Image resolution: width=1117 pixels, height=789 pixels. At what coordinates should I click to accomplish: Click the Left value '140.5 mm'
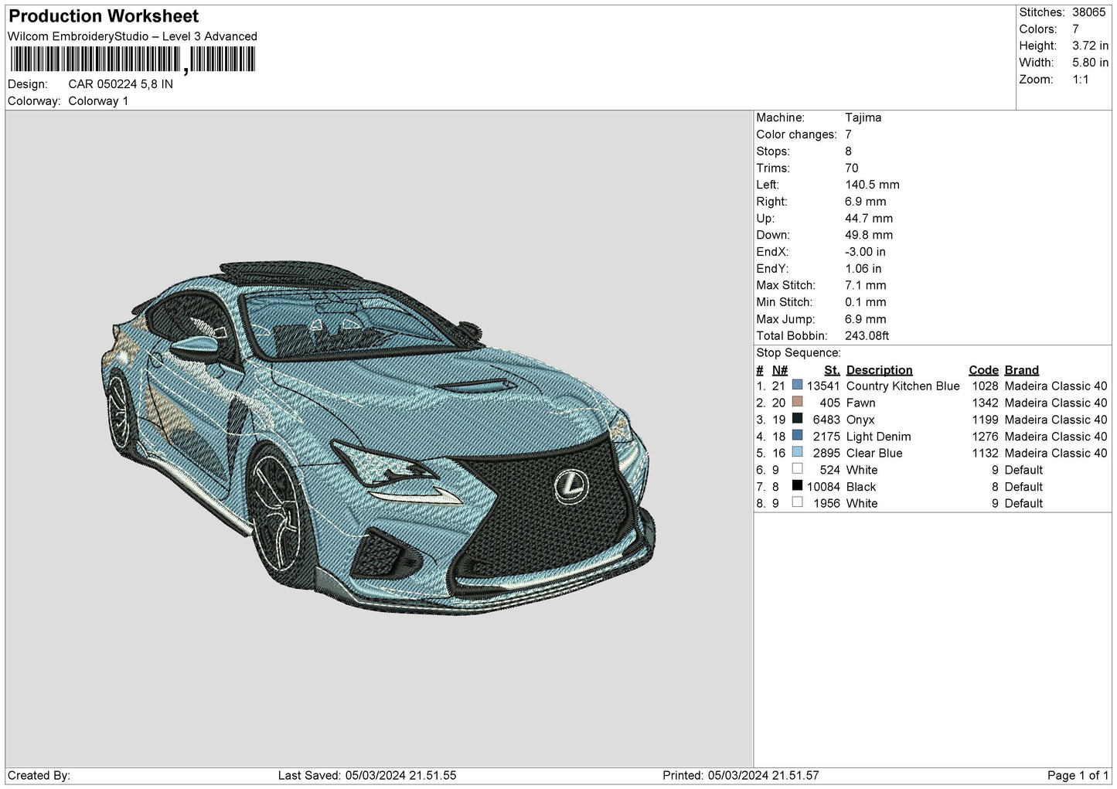[x=872, y=185]
